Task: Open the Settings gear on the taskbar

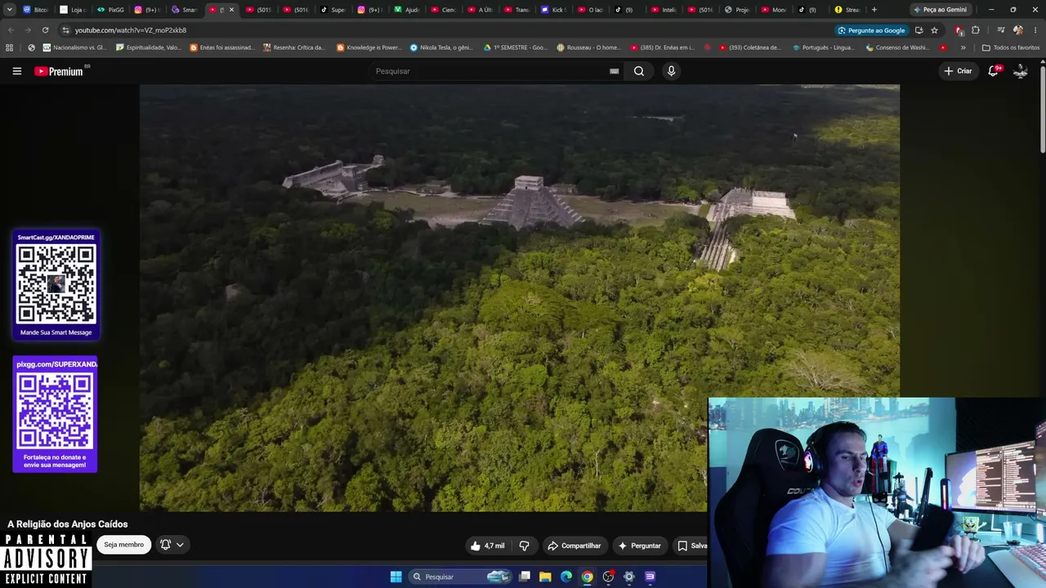Action: pos(628,577)
